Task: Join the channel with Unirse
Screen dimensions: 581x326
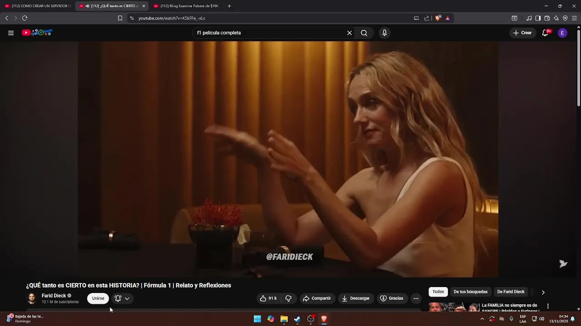Action: [x=98, y=298]
